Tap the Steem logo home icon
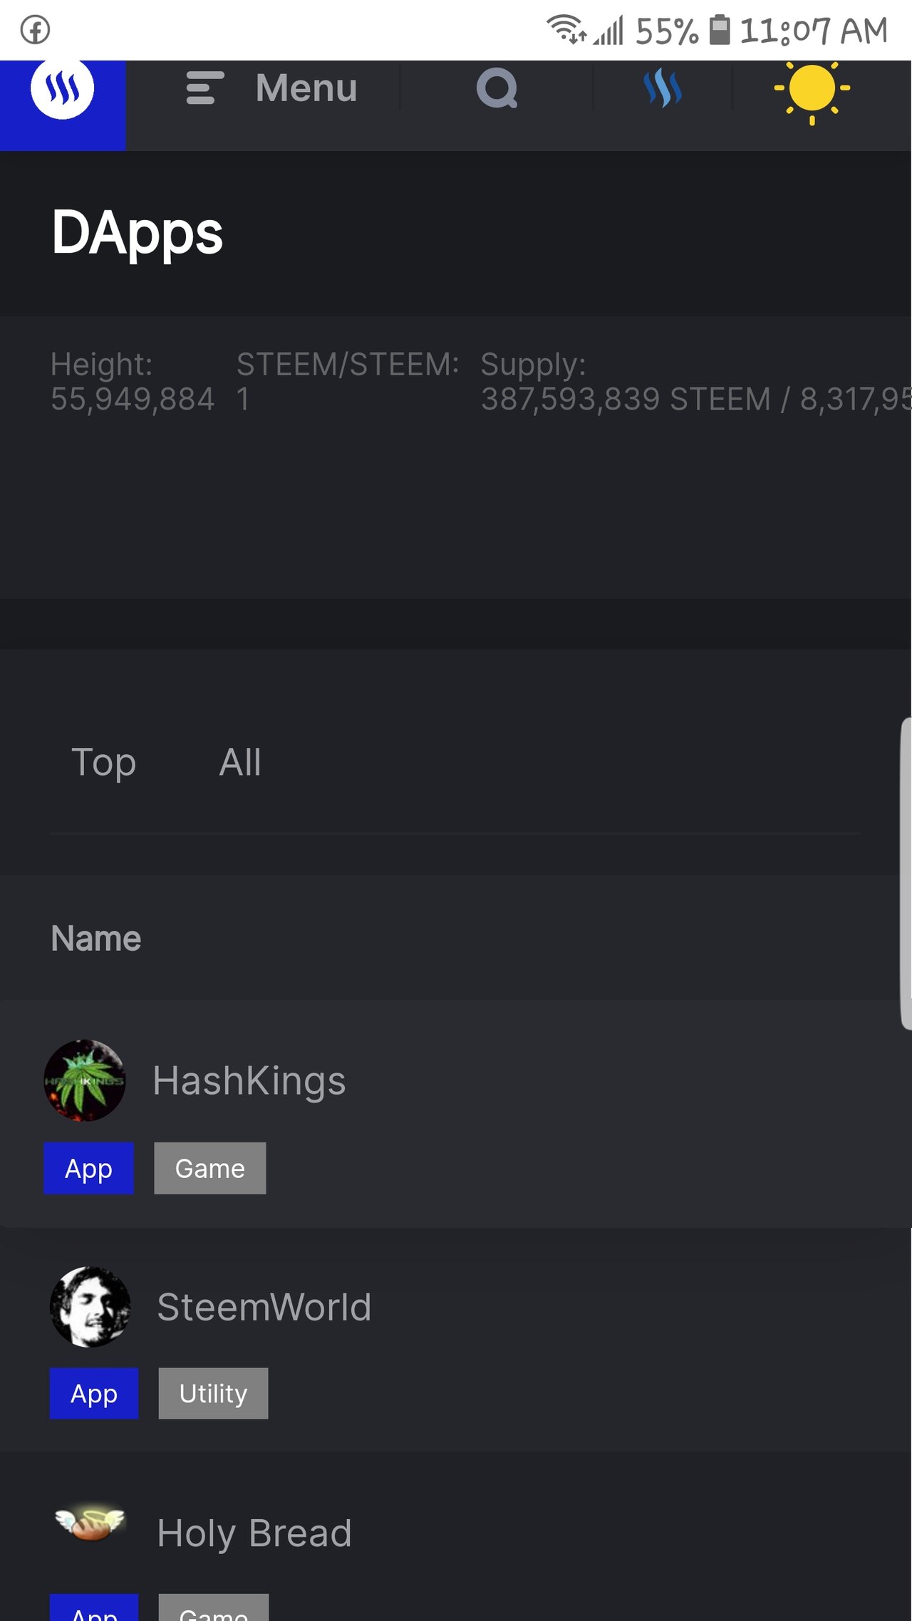The height and width of the screenshot is (1621, 912). pyautogui.click(x=63, y=90)
